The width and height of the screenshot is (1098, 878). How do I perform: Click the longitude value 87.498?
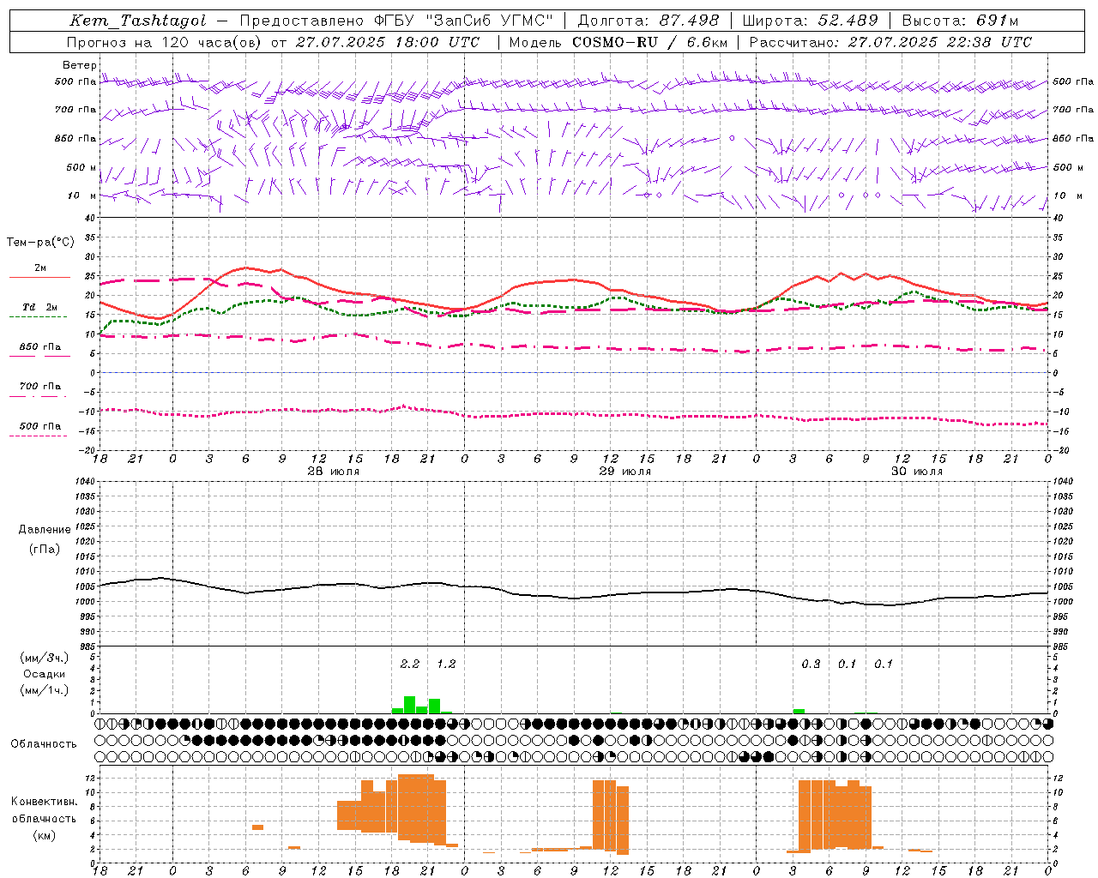689,21
